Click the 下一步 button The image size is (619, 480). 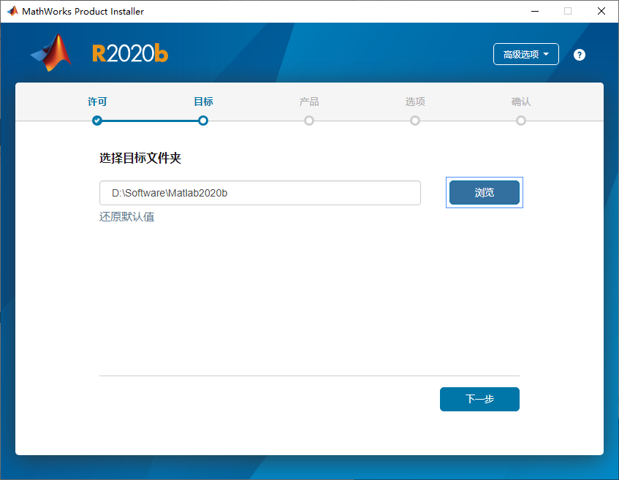coord(479,399)
